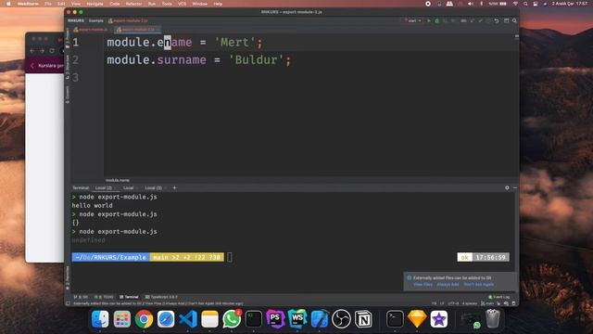Screen dimensions: 593x334
Task: Open WhatsApp from the Dock
Action: tap(232, 319)
